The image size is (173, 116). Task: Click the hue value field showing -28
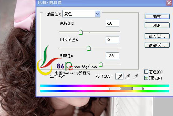tap(113, 23)
